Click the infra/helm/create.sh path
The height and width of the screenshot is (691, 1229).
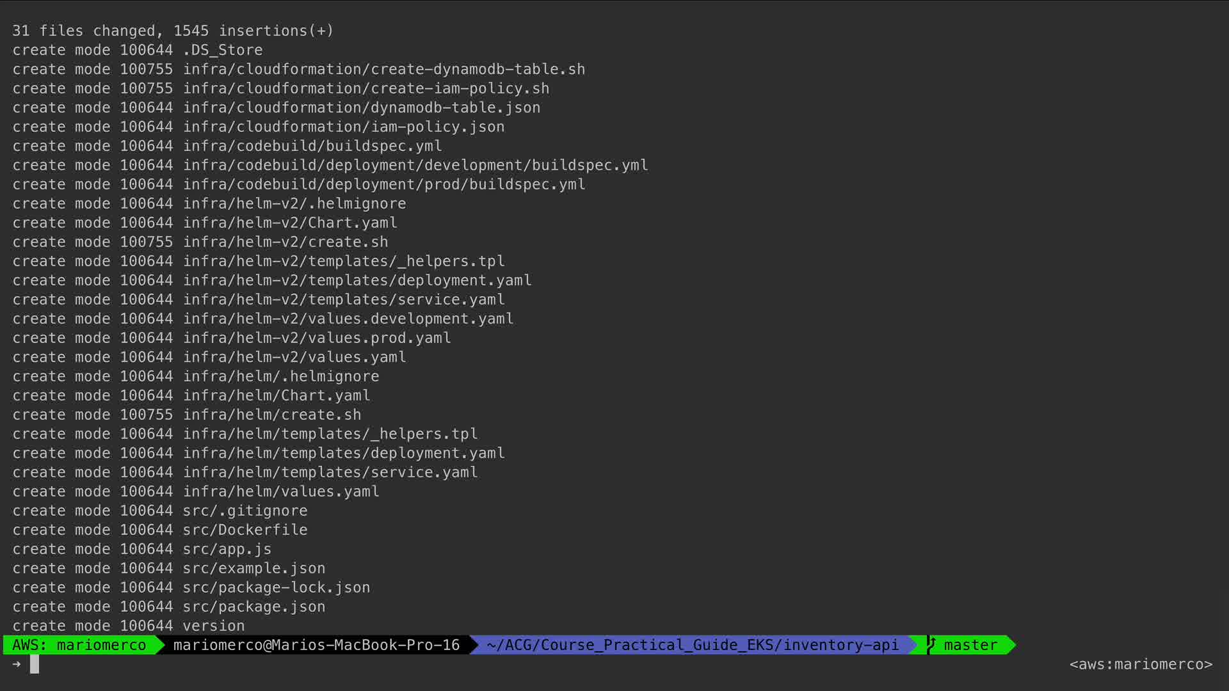click(x=272, y=415)
